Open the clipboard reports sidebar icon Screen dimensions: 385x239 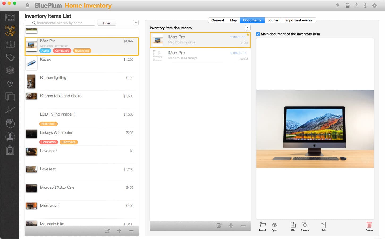tap(10, 150)
